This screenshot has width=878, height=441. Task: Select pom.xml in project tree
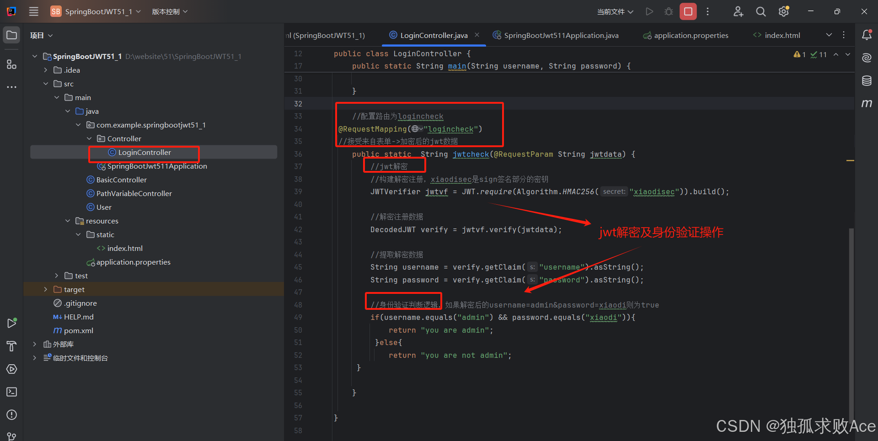pos(73,330)
